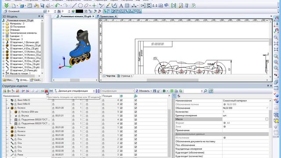Switch to the Приветствие tab

(x=107, y=16)
